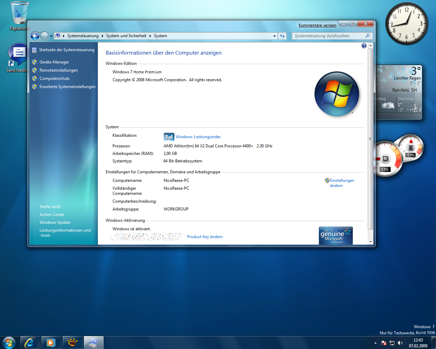Expand the arrow before Systemsteuerung breadcrumb
Screen dimensions: 436x349
pos(64,36)
